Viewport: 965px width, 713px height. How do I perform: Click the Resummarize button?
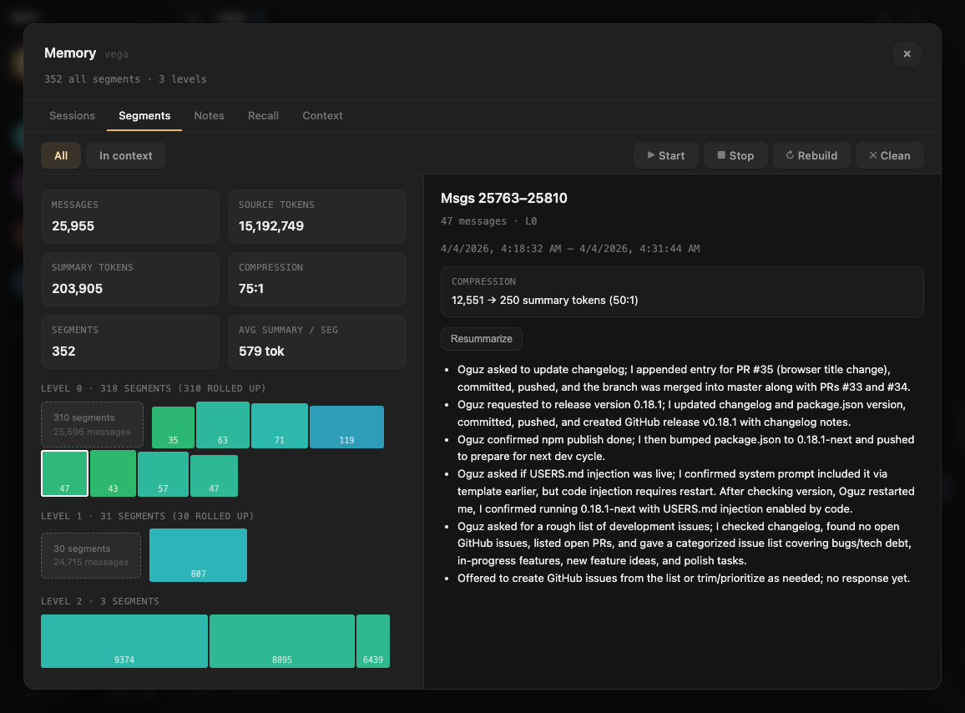click(481, 339)
